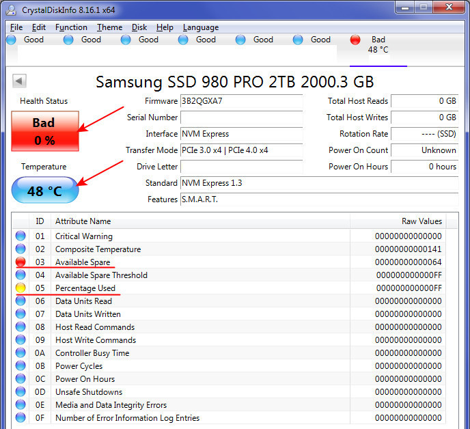Select the Percentage Used attribute name
470x429 pixels.
pos(85,288)
